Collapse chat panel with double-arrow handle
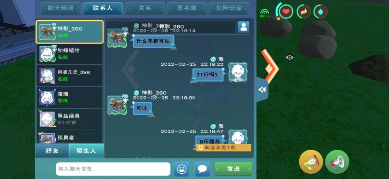389x179 pixels. pos(262,89)
